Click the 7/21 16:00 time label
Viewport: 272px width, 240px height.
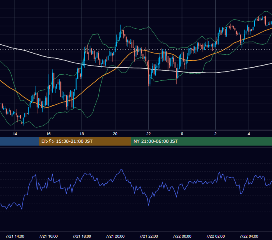point(48,236)
